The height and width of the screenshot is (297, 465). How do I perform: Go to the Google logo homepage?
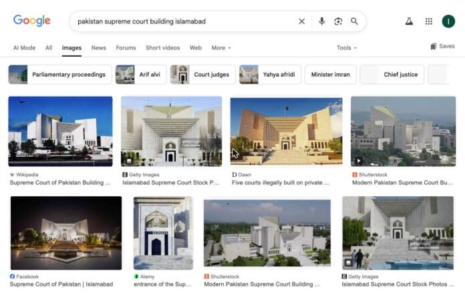click(x=31, y=21)
